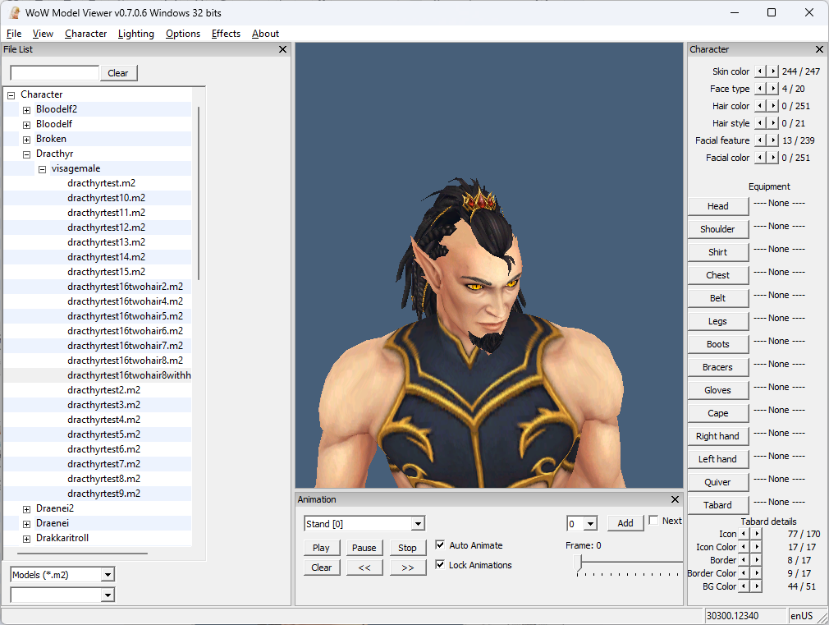Click the Head equipment button
Screen dimensions: 829x625
point(718,206)
